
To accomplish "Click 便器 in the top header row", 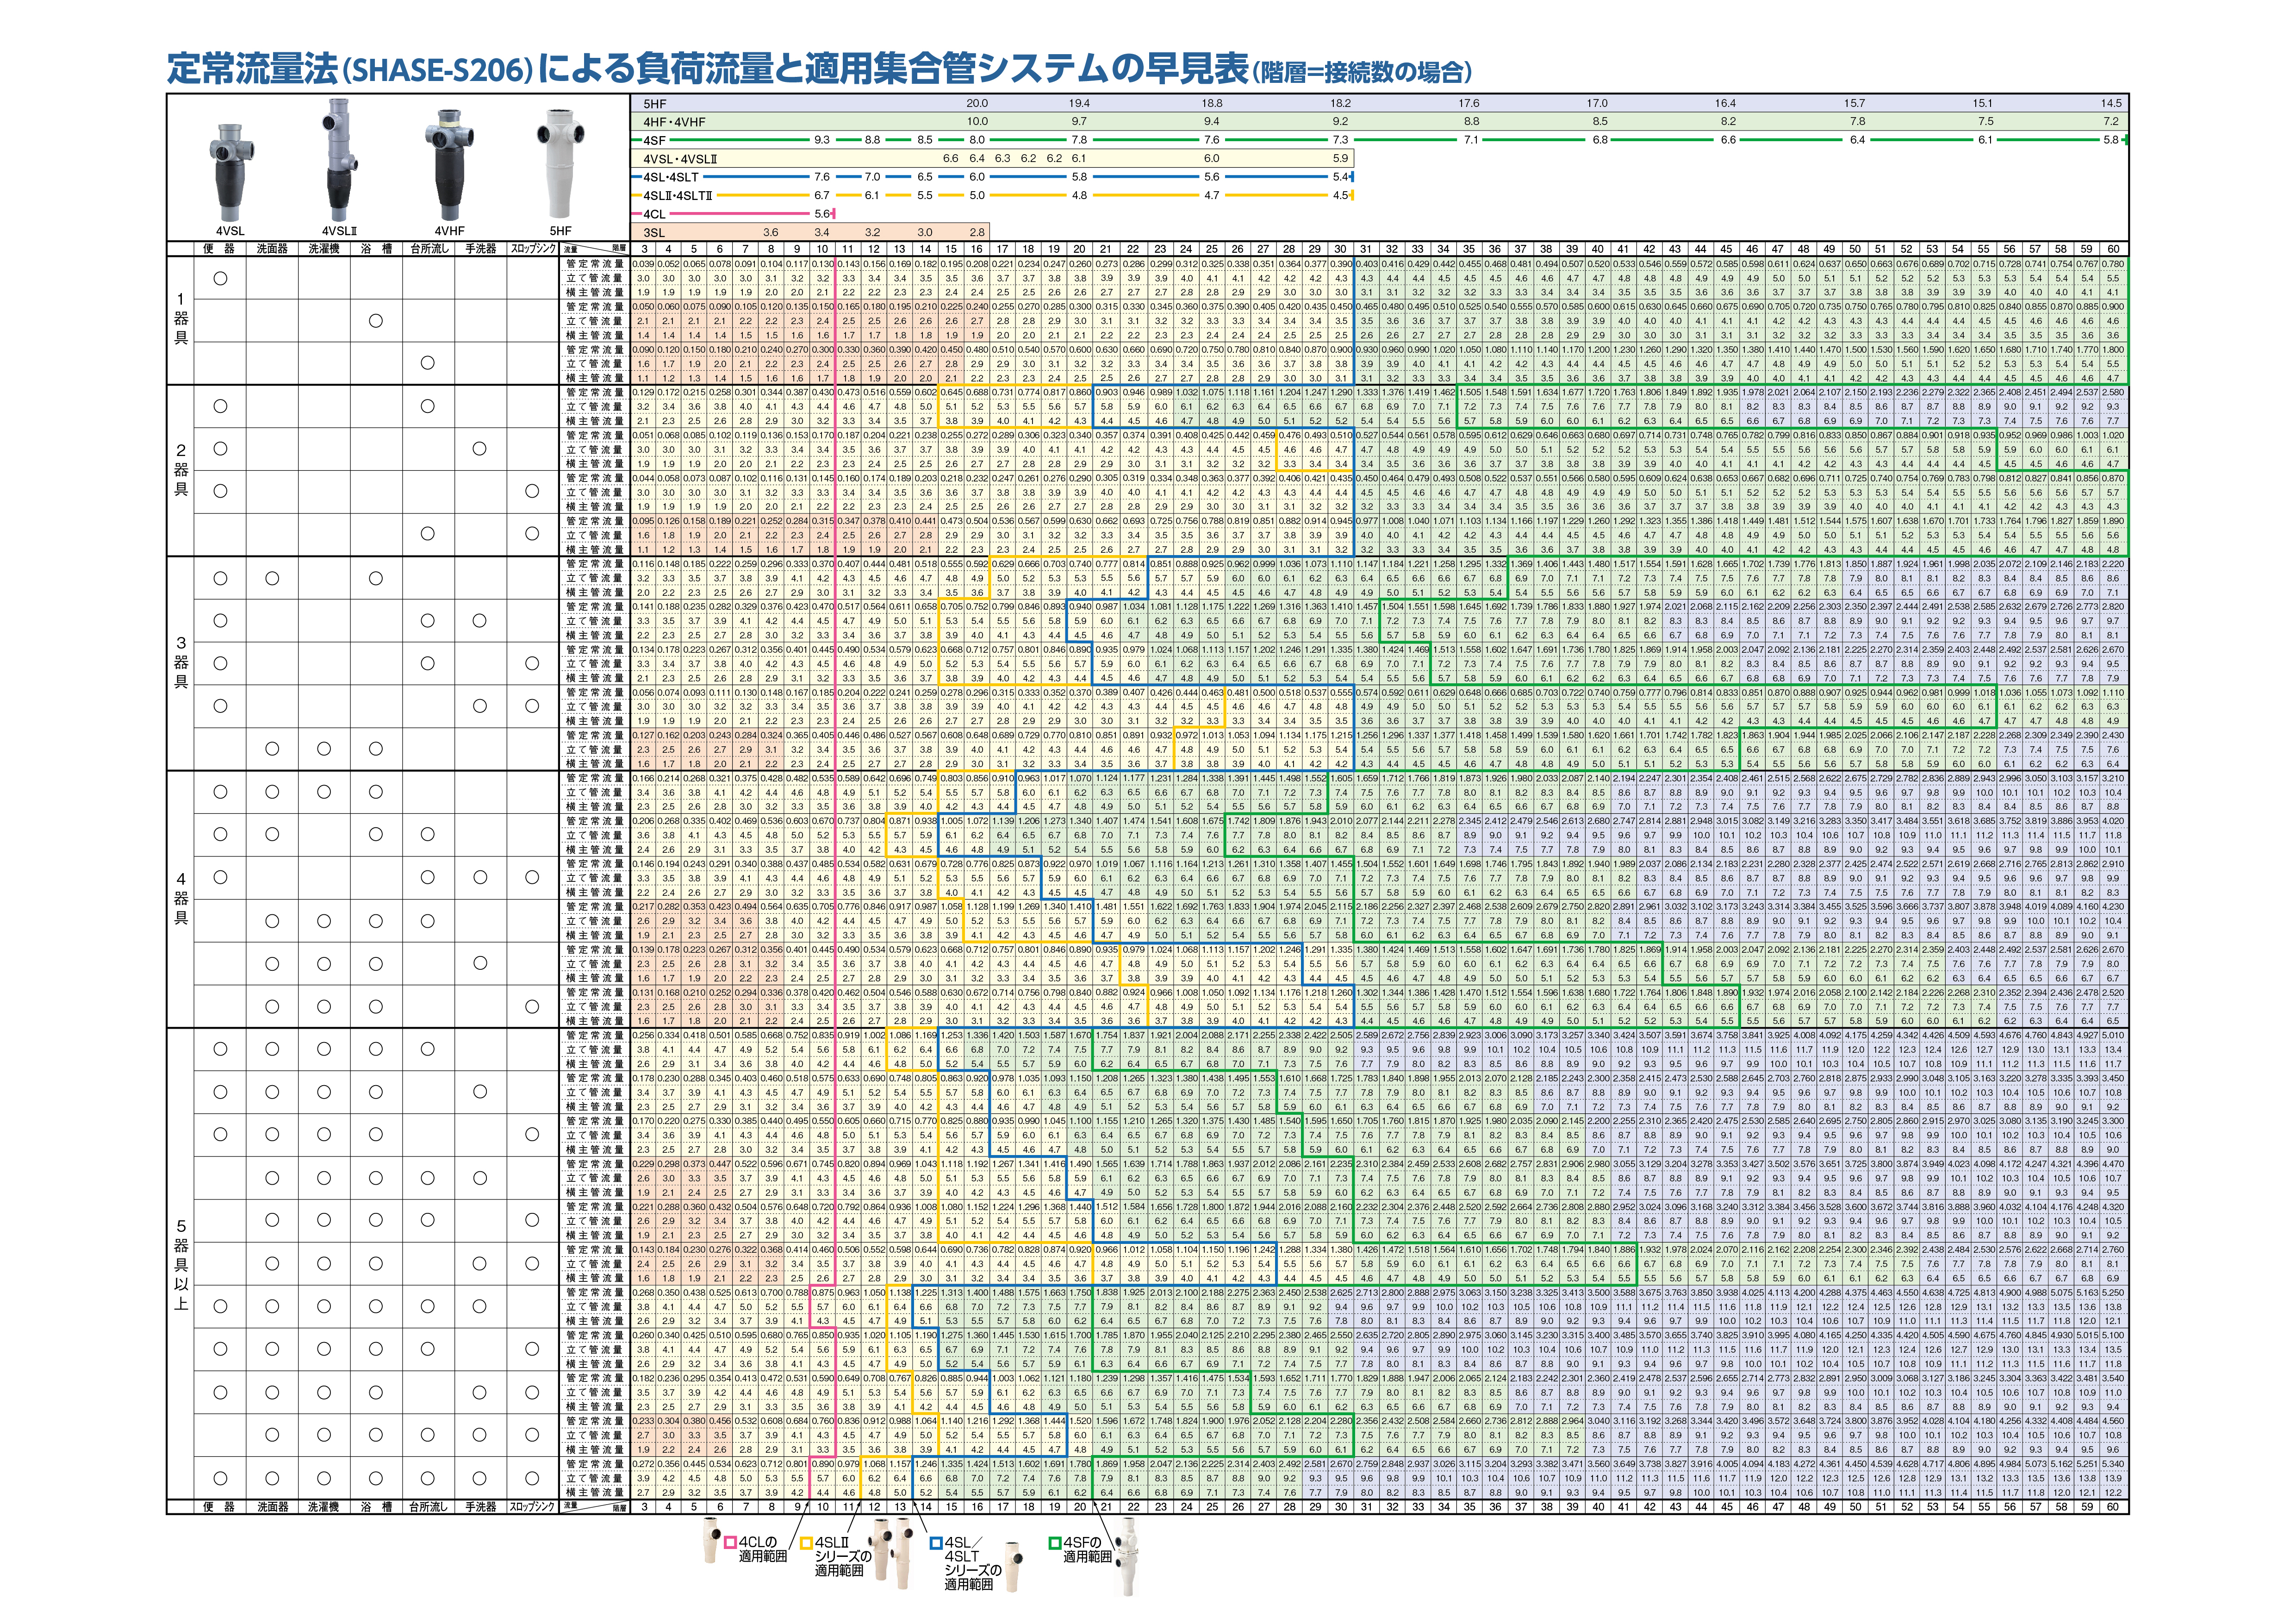I will pos(219,249).
